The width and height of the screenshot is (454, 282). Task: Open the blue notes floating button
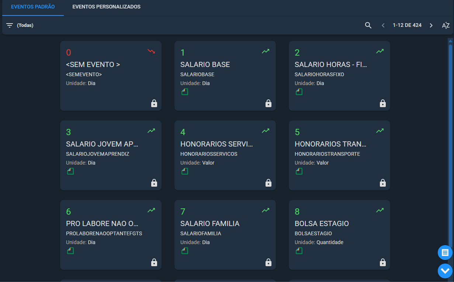coord(445,253)
